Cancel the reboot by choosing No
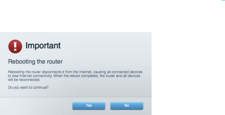 click(x=127, y=106)
